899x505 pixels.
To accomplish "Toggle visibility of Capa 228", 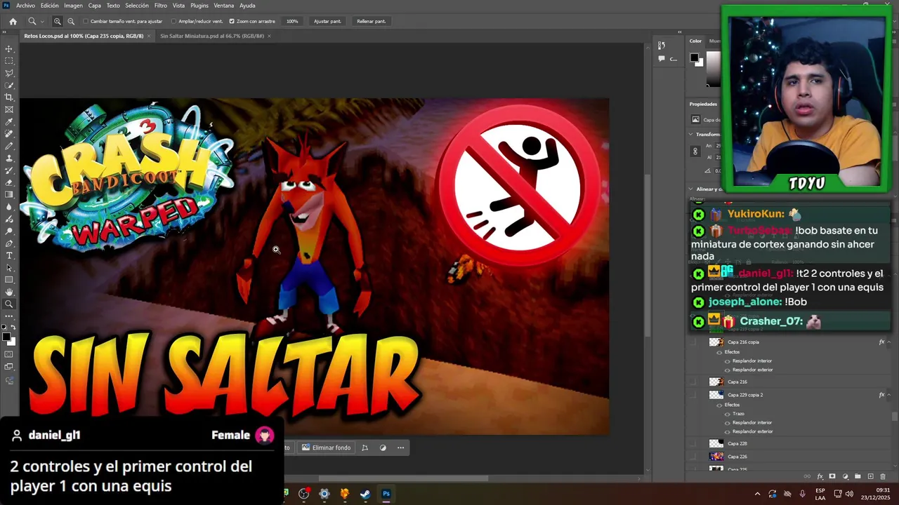I will pyautogui.click(x=694, y=443).
